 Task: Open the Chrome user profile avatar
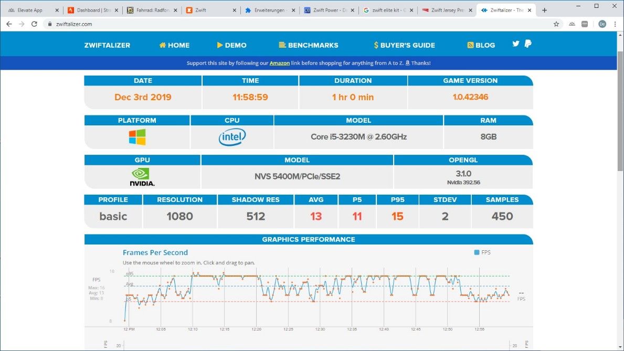pyautogui.click(x=602, y=24)
